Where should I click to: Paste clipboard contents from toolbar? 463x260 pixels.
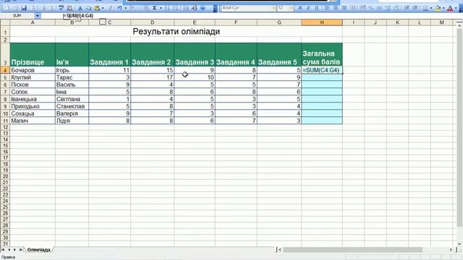click(97, 8)
